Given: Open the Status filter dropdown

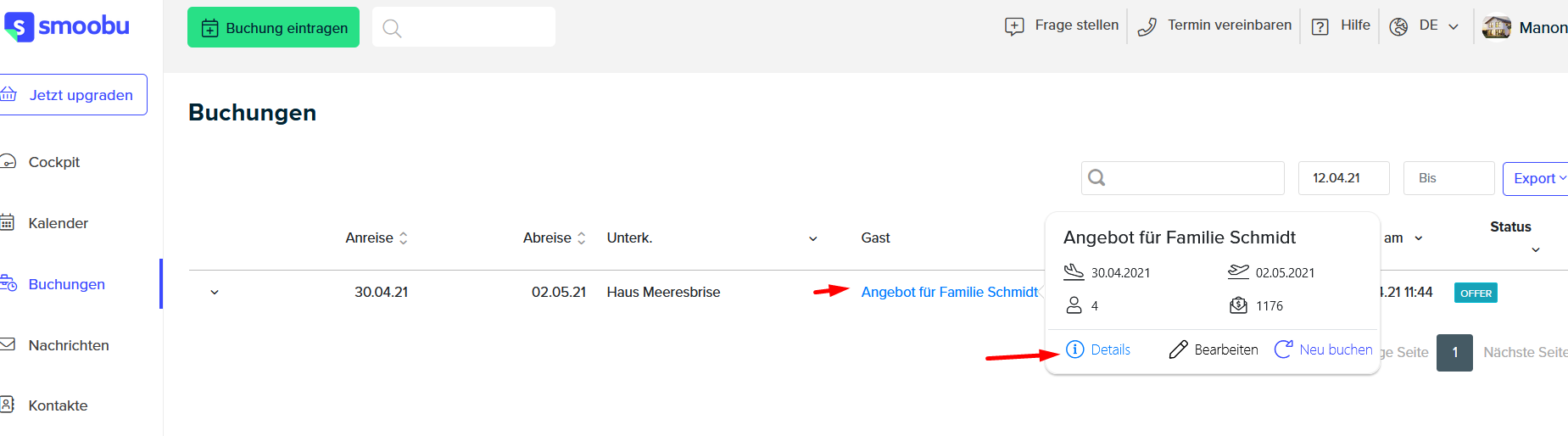Looking at the screenshot, I should click(x=1536, y=249).
